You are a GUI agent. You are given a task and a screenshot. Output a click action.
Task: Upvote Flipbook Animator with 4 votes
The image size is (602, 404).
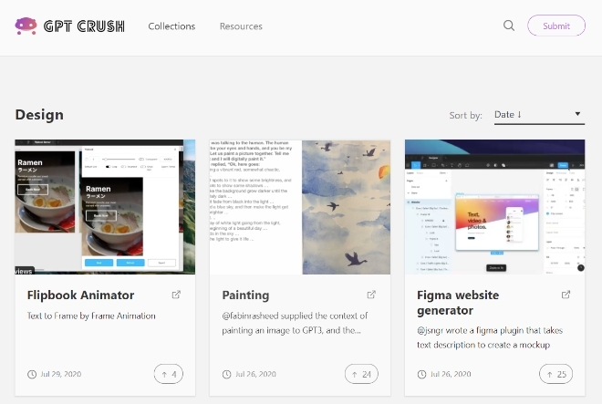click(x=169, y=374)
